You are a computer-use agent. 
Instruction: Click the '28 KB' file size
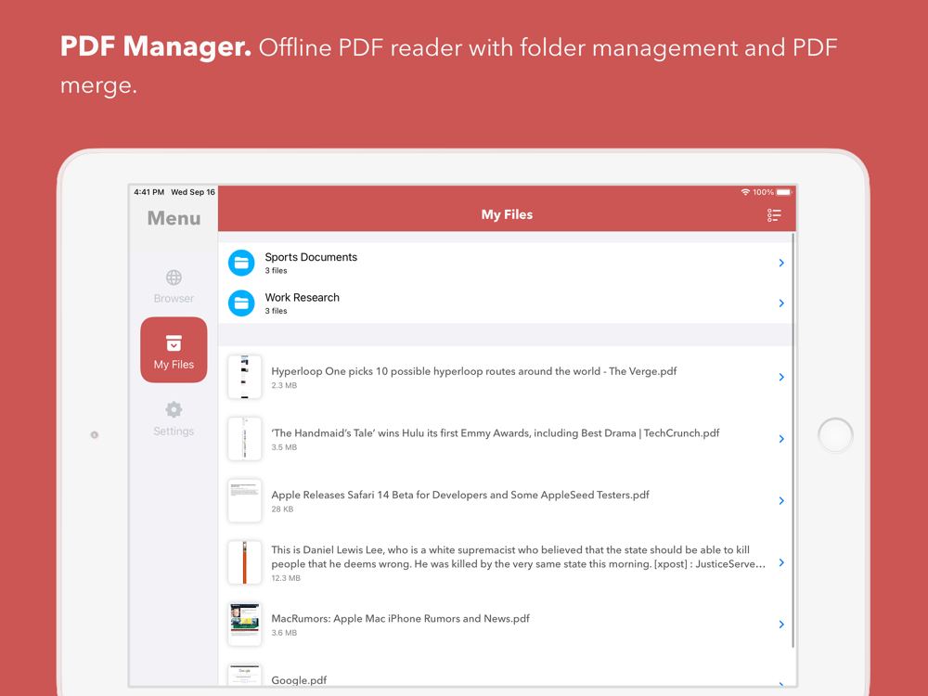tap(282, 509)
